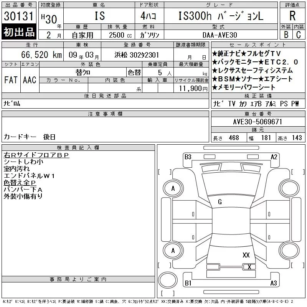Viewport: 307px width, 307px height.
Task: Select the "事務局よりご案内" header
Action: (x=78, y=279)
